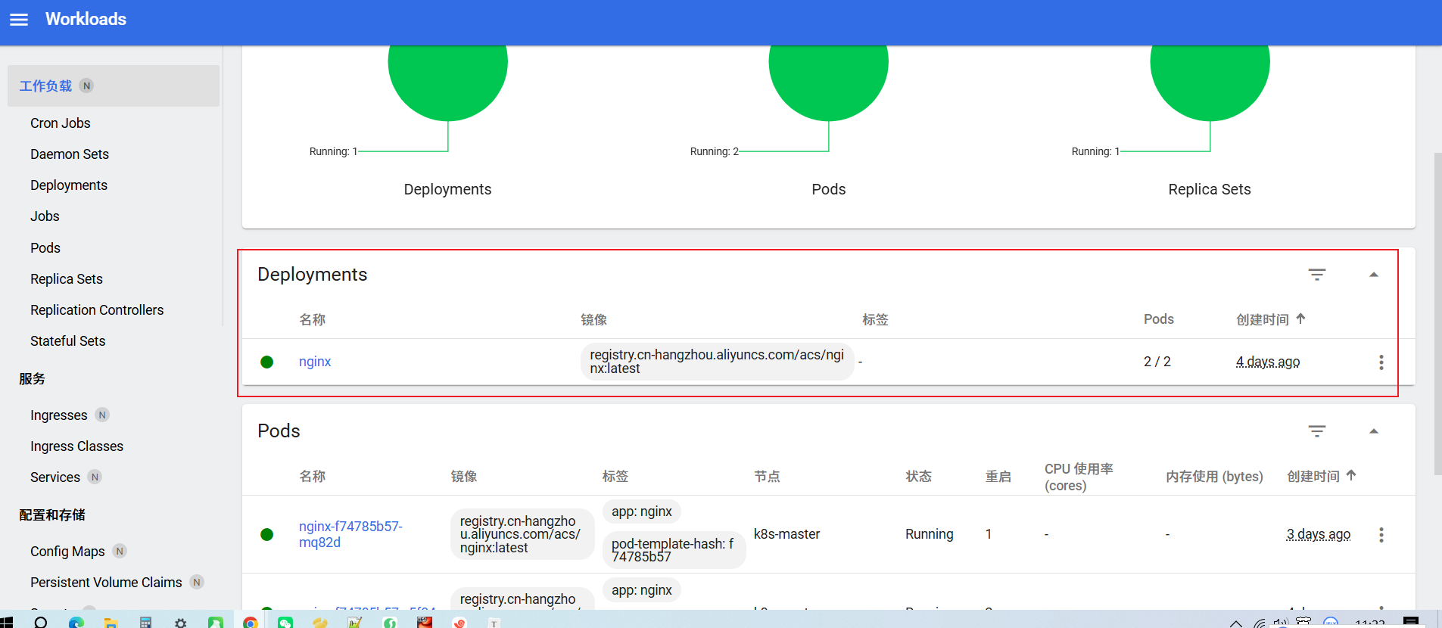Open the nginx deployment link

[x=315, y=362]
